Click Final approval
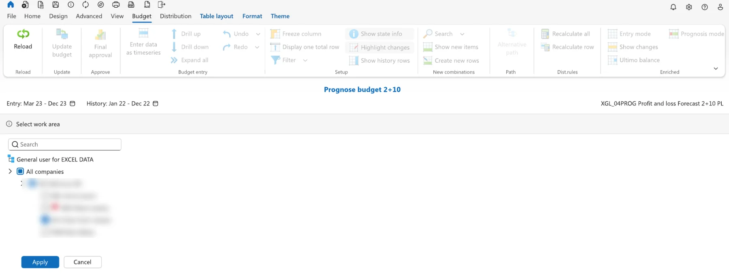Image resolution: width=729 pixels, height=280 pixels. point(100,44)
